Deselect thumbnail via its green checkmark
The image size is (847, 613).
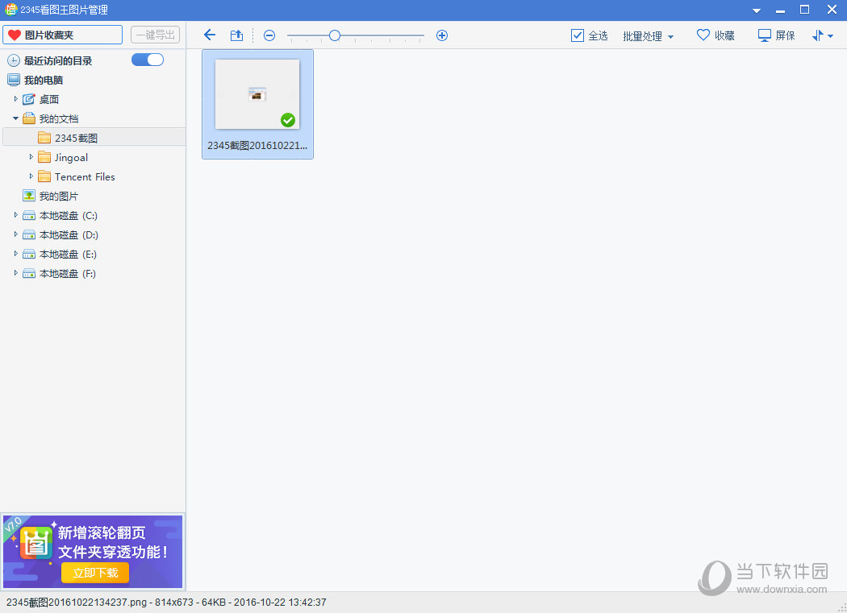[288, 120]
